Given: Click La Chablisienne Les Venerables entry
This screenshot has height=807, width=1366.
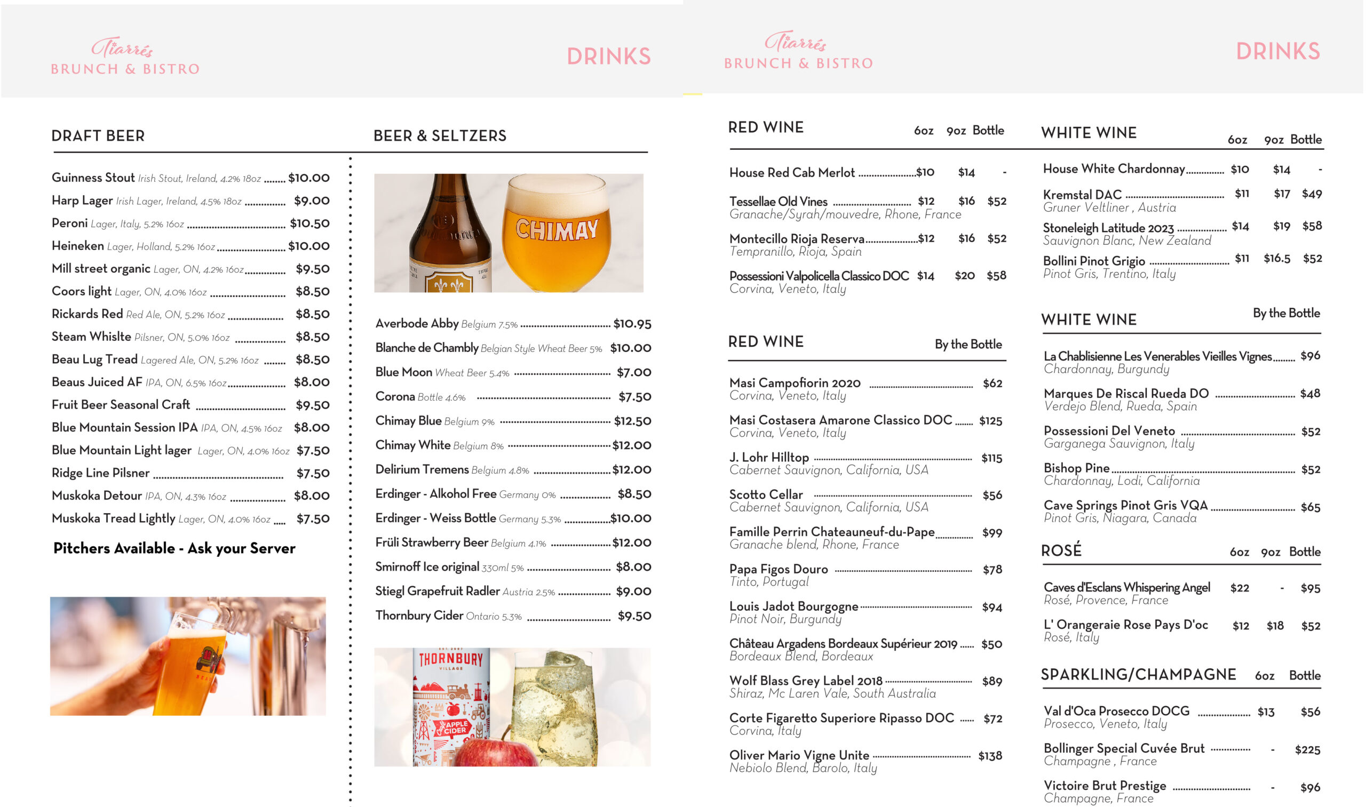Looking at the screenshot, I should click(1182, 363).
